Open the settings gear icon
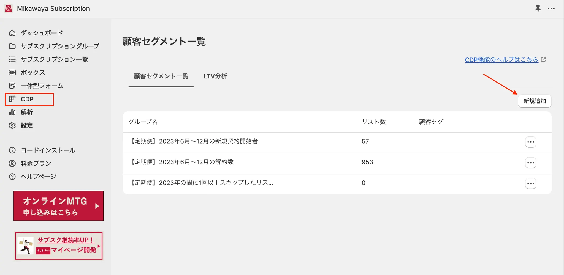The height and width of the screenshot is (275, 564). 12,125
